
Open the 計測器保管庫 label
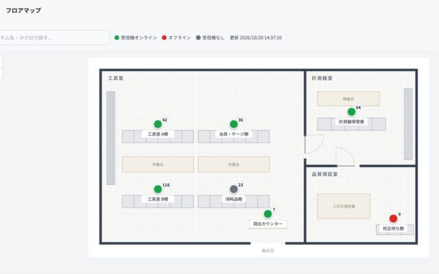tap(351, 122)
